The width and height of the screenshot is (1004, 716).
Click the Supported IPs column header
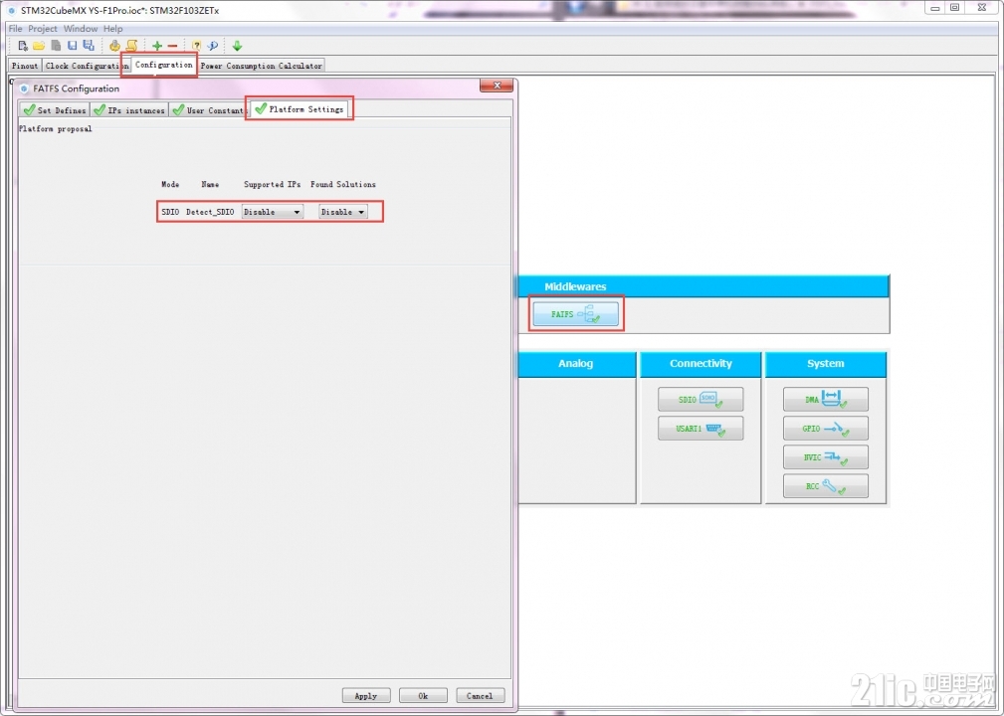272,184
